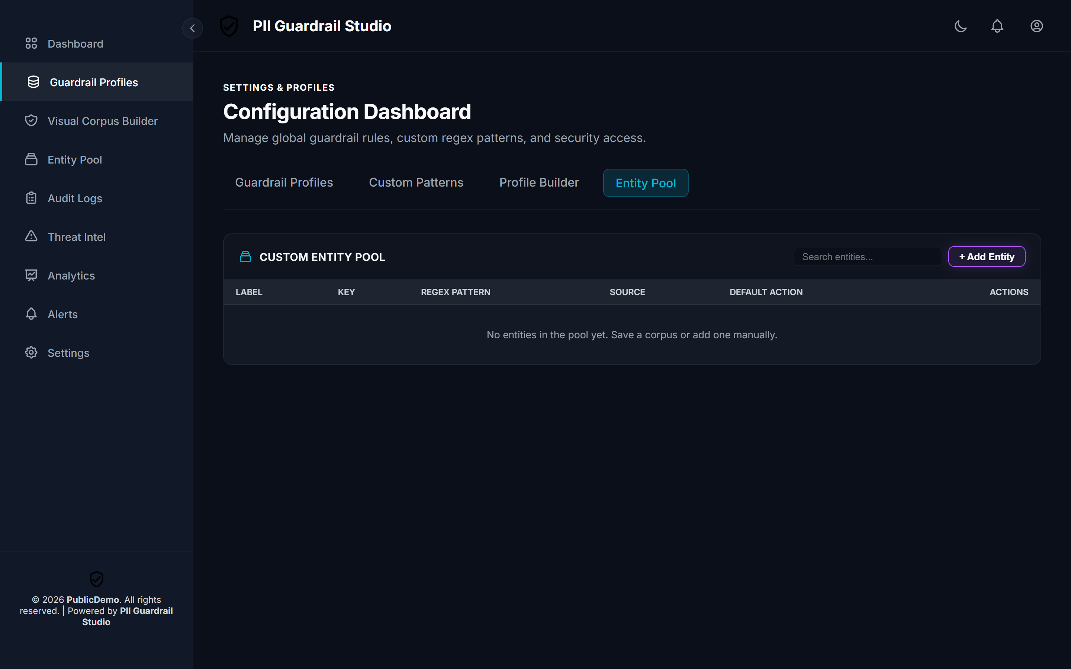The width and height of the screenshot is (1071, 669).
Task: Open the user account icon
Action: click(x=1036, y=26)
